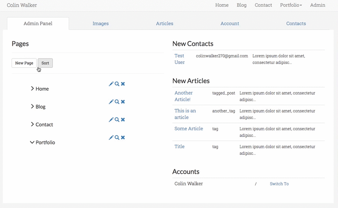Click the pencil edit icon for Home page

click(111, 84)
